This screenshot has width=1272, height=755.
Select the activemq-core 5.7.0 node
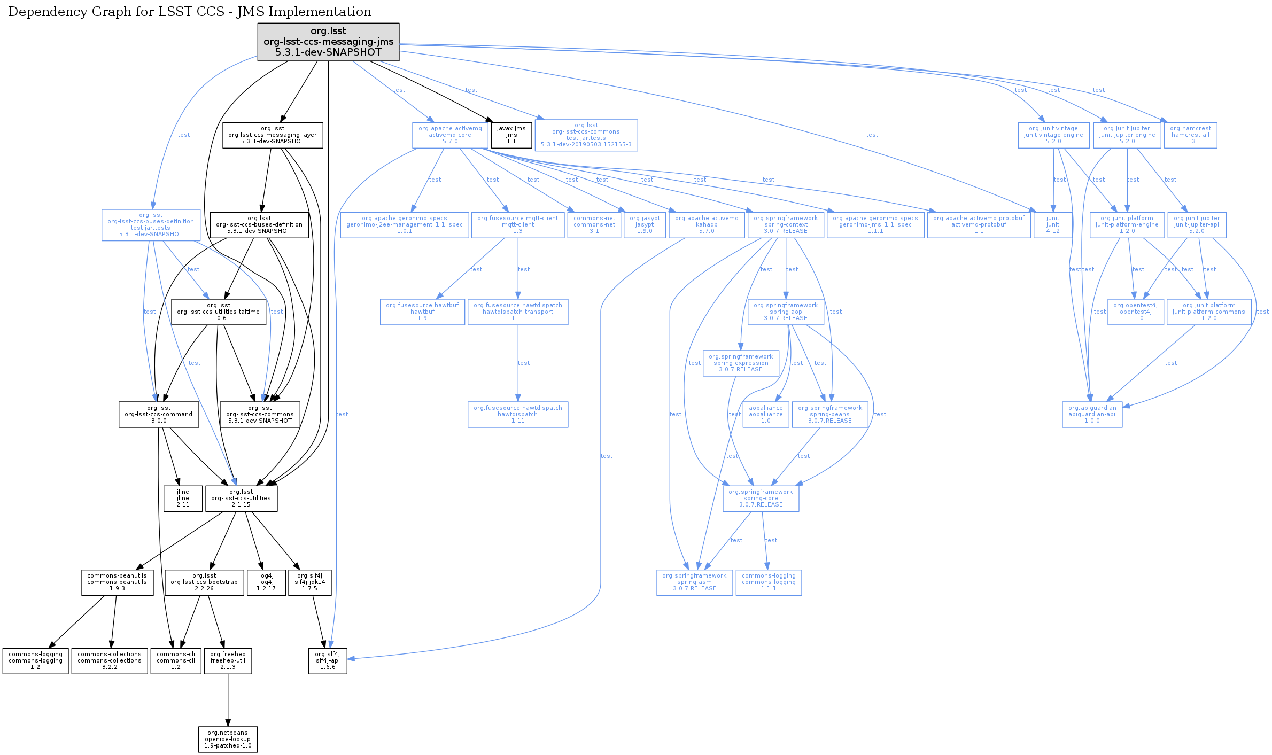point(450,135)
